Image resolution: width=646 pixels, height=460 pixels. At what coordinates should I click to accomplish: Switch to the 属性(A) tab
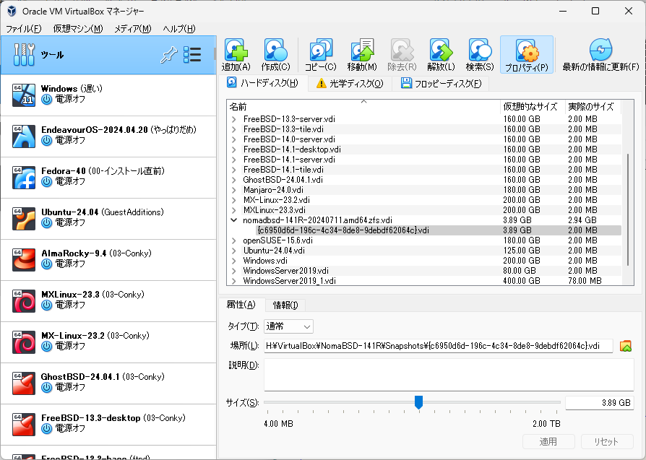(241, 305)
